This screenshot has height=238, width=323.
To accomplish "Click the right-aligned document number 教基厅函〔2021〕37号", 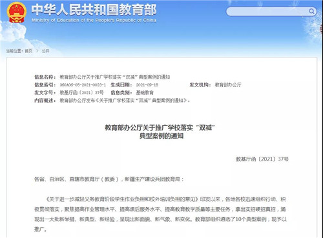I will [262, 159].
